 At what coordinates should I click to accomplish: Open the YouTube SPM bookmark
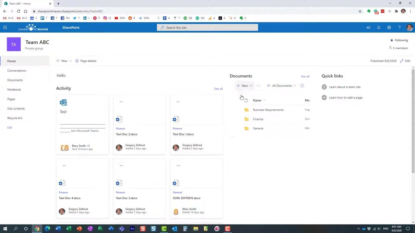120,18
